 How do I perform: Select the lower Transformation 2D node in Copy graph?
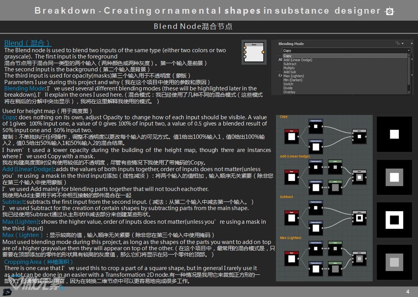coord(316,147)
